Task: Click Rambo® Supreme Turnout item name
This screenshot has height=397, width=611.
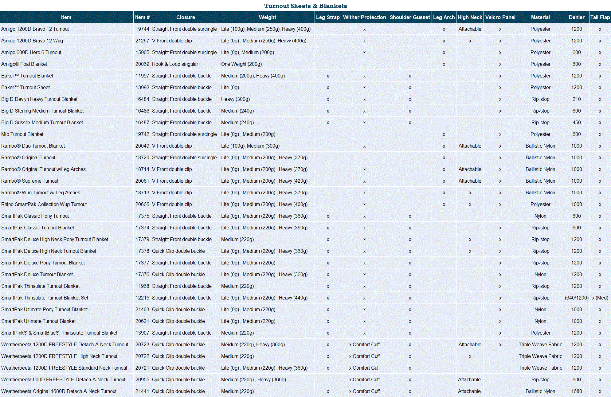Action: (30, 181)
